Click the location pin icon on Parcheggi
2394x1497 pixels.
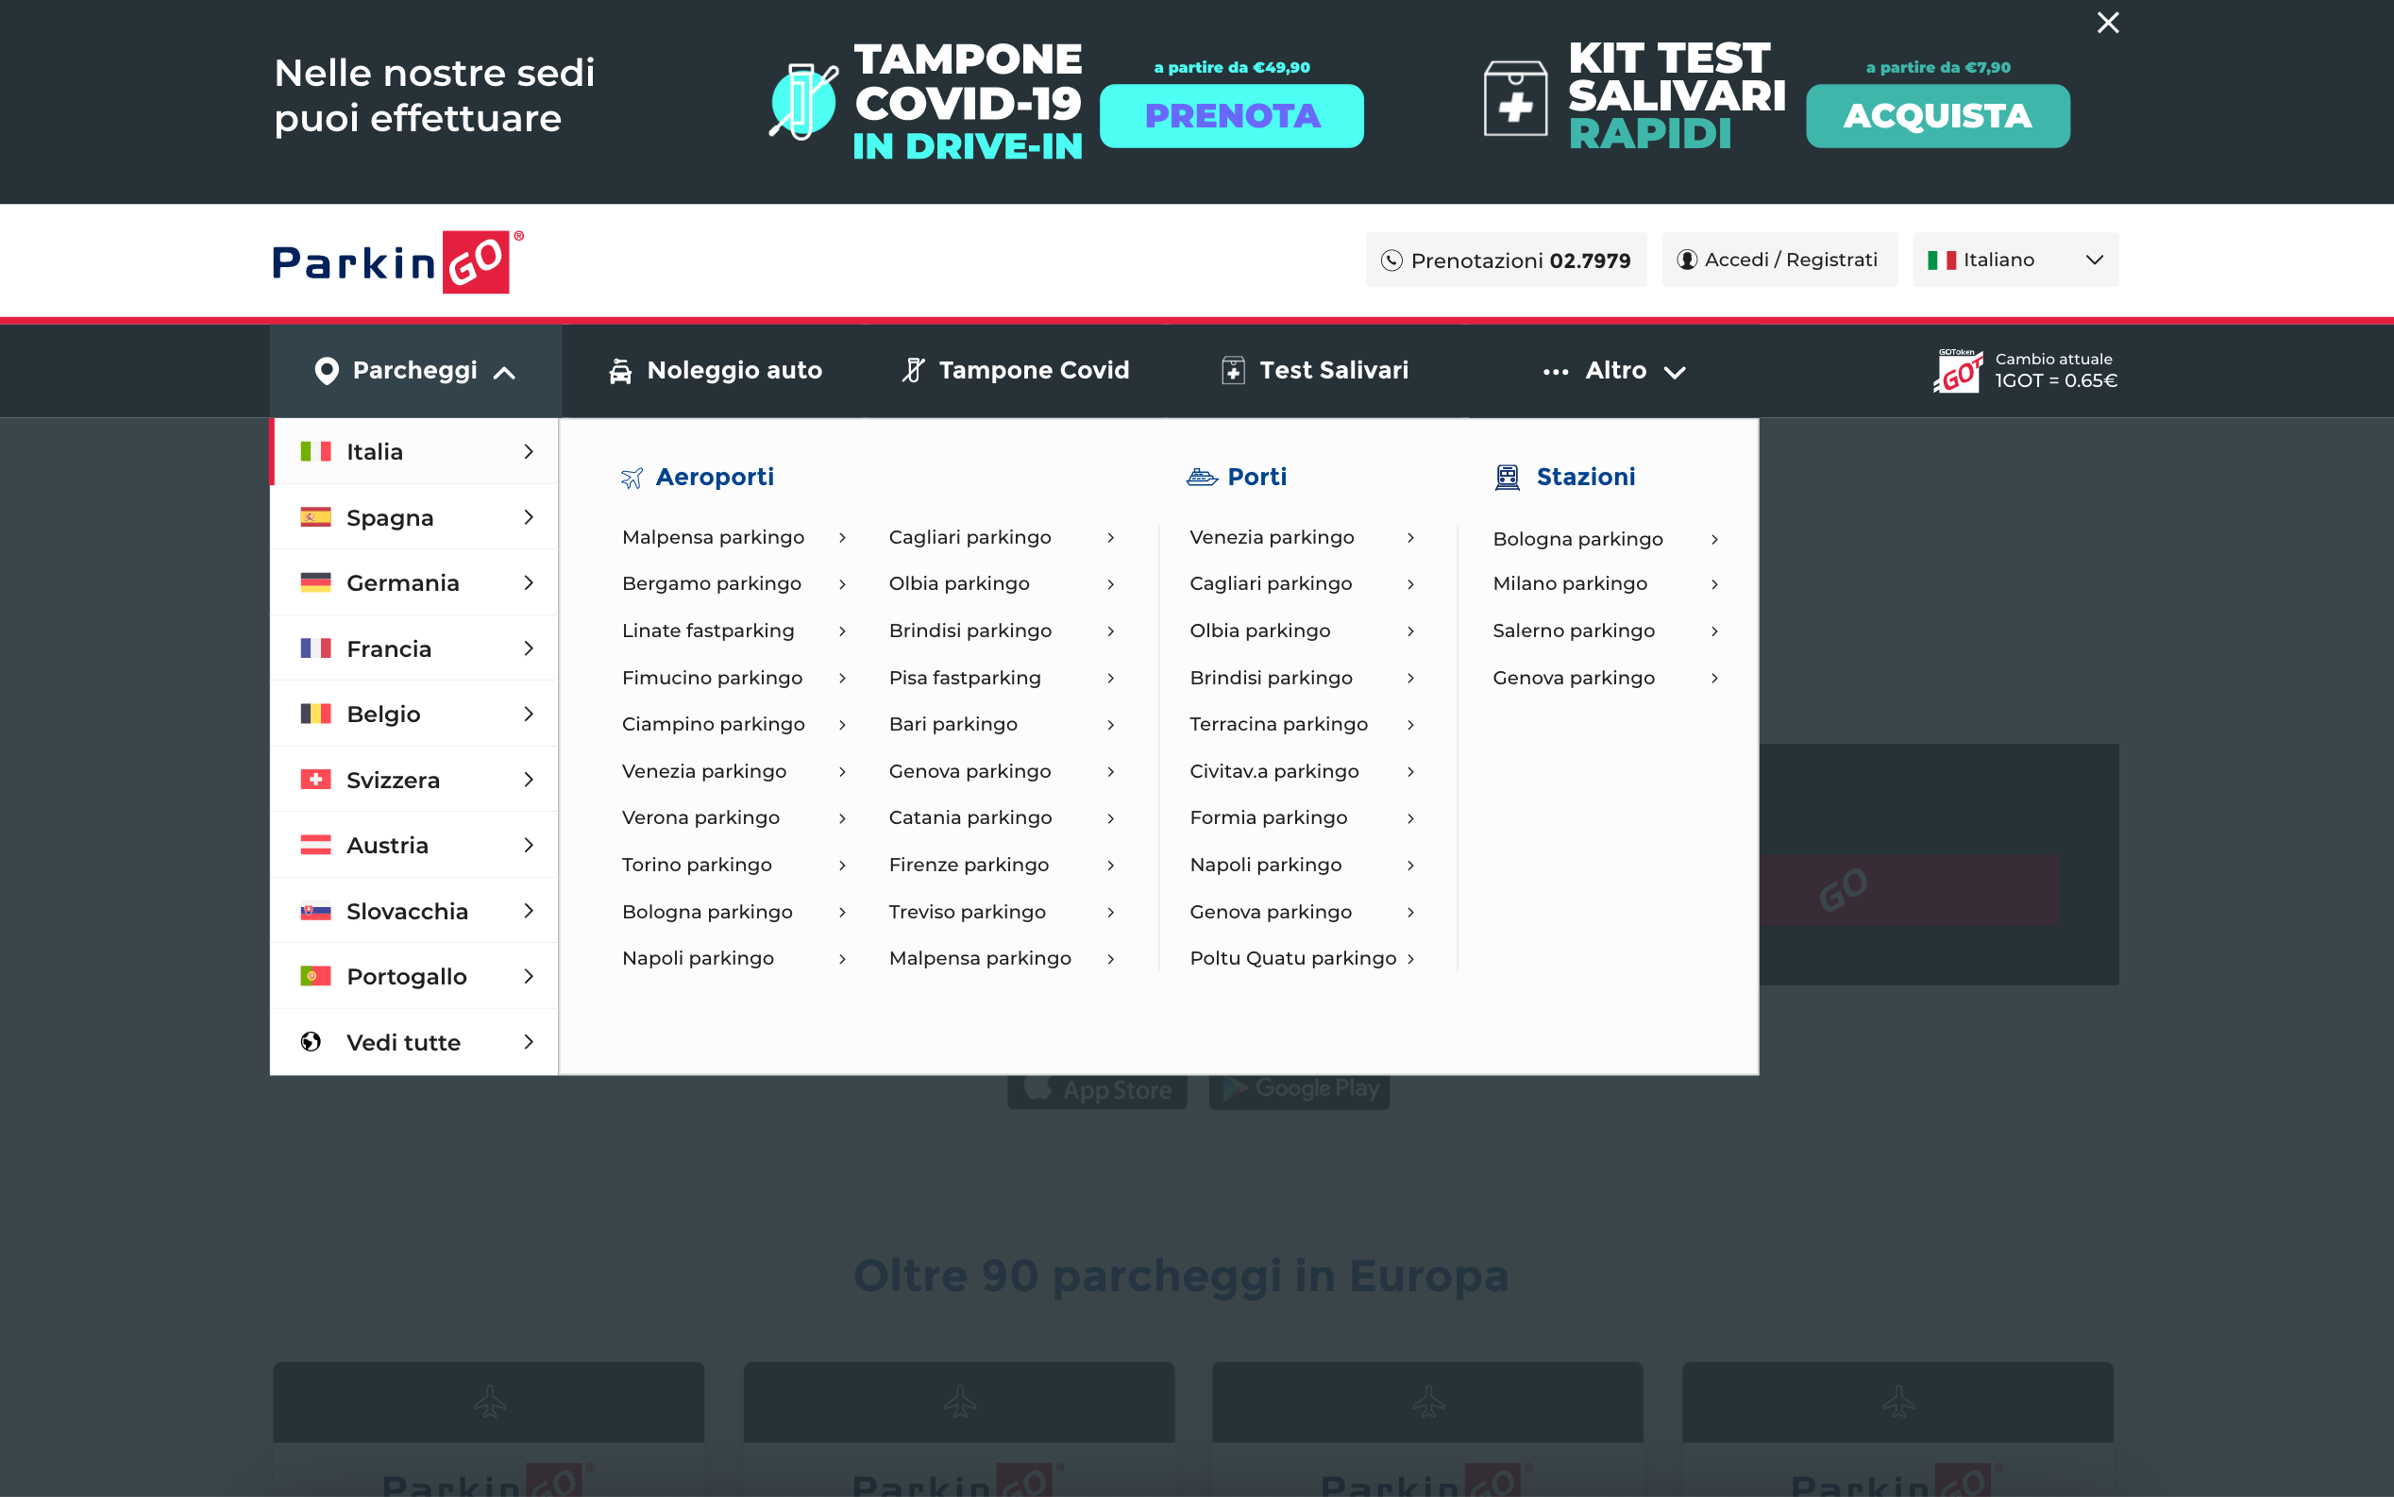(327, 370)
